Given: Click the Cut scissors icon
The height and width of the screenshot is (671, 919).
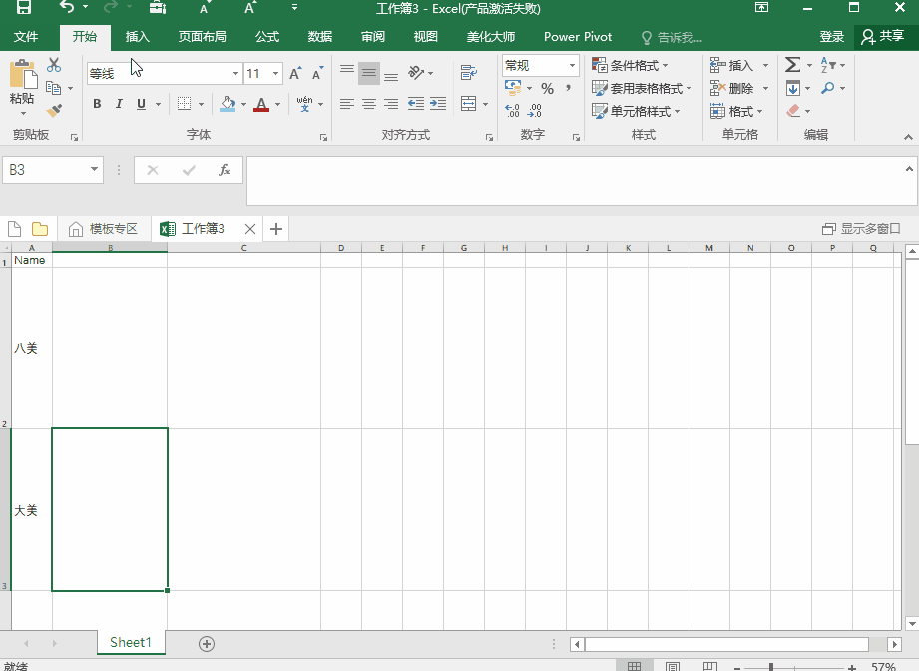Looking at the screenshot, I should tap(54, 65).
